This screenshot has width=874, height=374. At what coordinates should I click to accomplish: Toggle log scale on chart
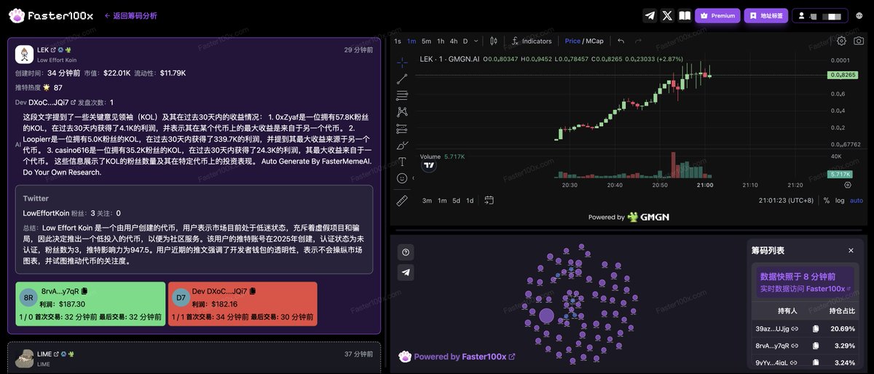[x=840, y=201]
